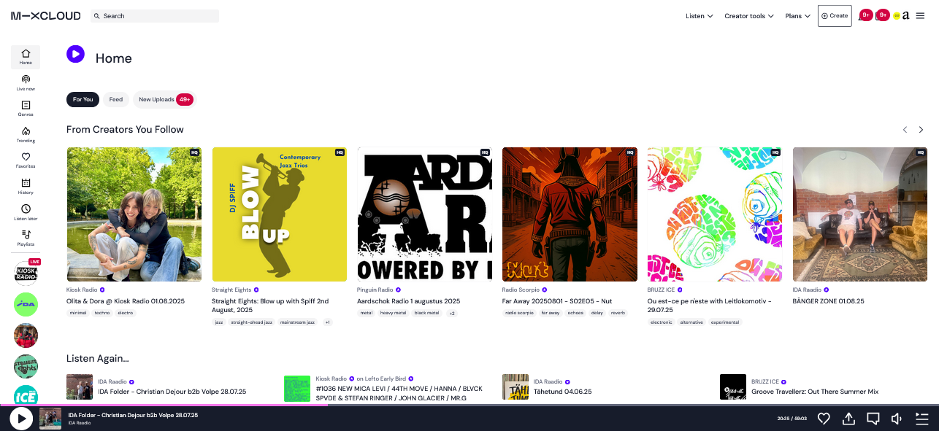Open Listen later in sidebar

26,212
